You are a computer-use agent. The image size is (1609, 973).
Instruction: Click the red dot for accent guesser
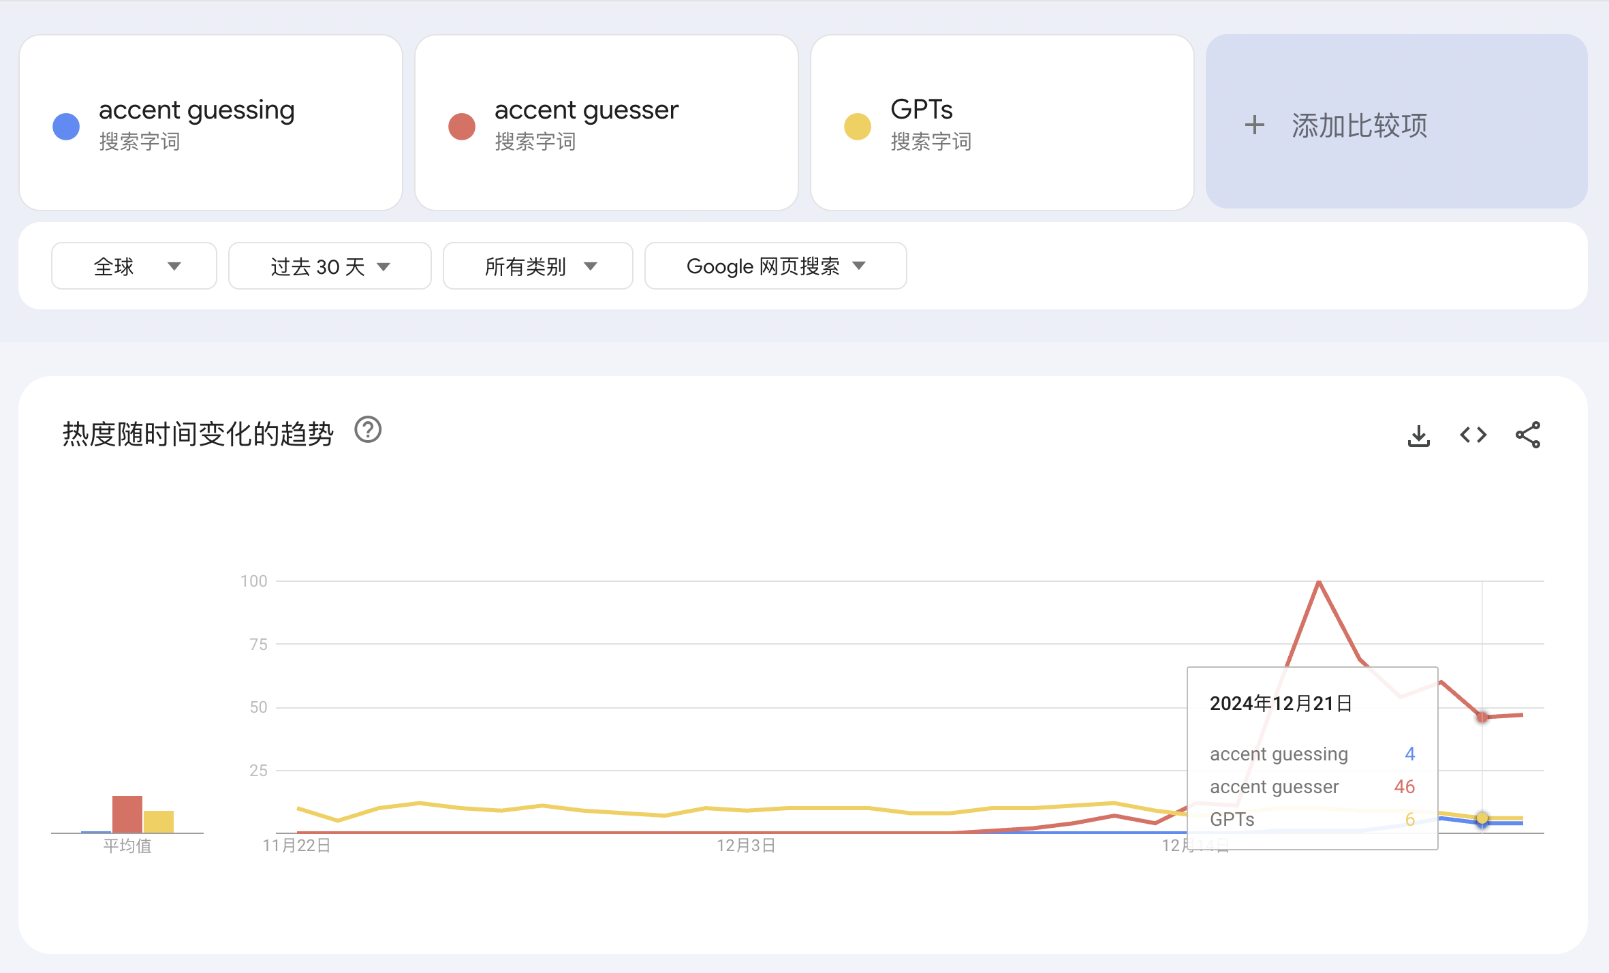[x=462, y=126]
